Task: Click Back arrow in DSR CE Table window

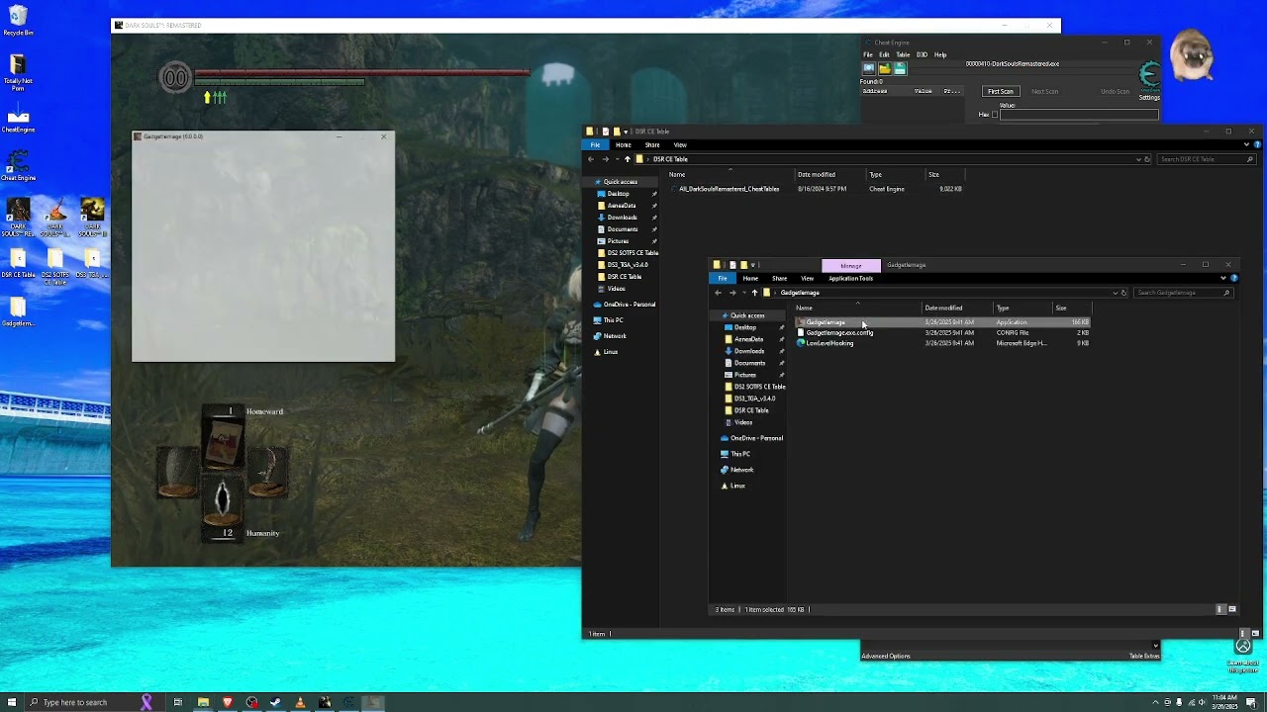Action: (591, 159)
